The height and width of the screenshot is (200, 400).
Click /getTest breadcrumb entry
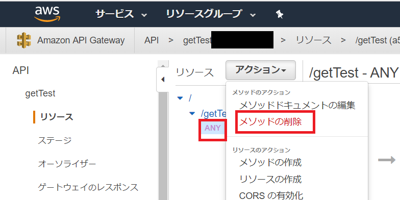378,40
